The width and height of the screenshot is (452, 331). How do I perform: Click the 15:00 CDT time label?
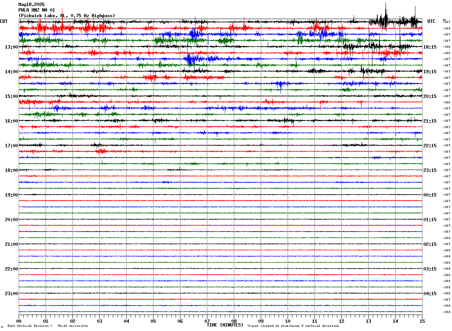click(x=12, y=96)
